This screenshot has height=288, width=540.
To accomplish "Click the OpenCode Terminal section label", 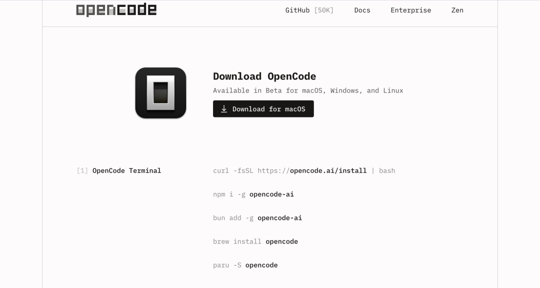I will (x=126, y=171).
